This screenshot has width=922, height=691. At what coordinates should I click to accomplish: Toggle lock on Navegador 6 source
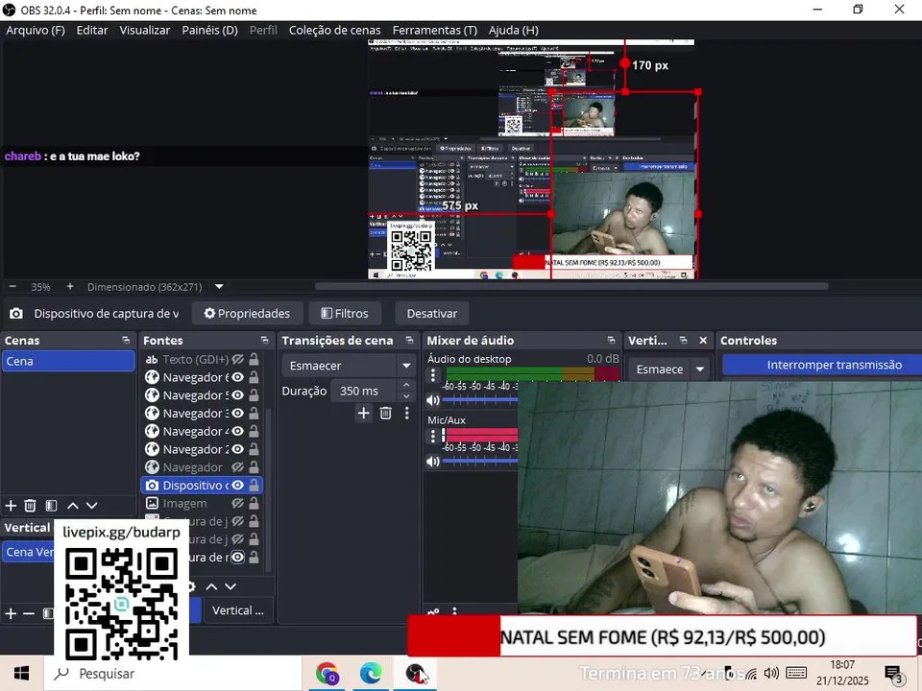pos(254,377)
